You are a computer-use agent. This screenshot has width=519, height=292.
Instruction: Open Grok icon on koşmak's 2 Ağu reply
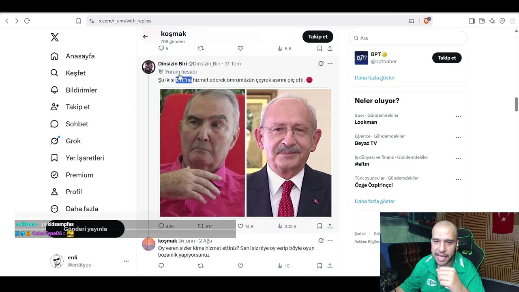point(321,241)
